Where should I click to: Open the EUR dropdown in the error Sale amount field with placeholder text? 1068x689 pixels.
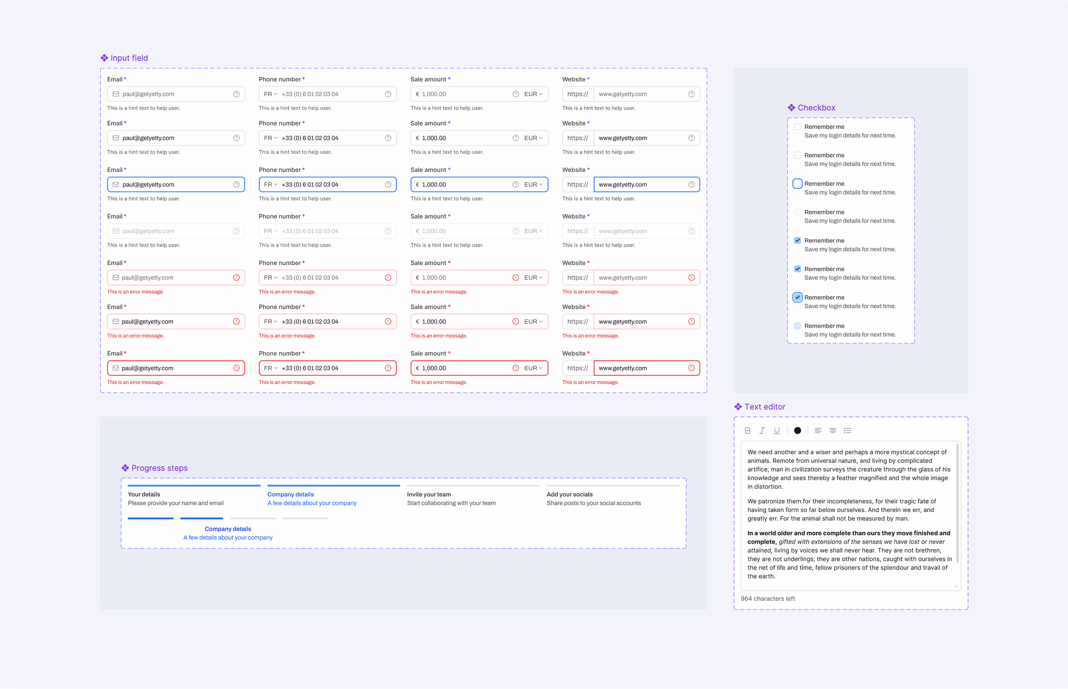click(533, 277)
